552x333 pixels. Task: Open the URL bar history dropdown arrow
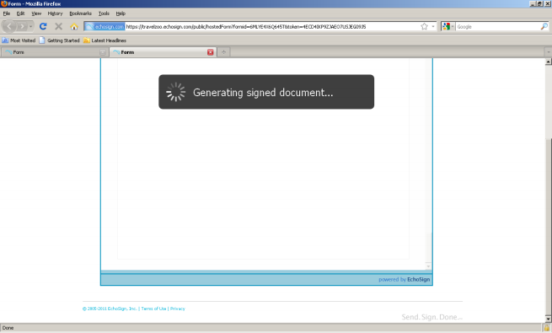pos(433,26)
